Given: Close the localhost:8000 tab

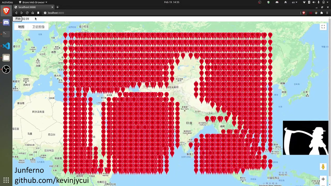Looking at the screenshot, I should 52,7.
